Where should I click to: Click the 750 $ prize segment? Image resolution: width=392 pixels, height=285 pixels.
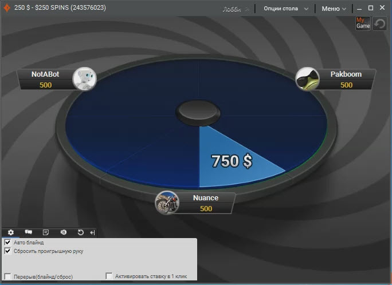click(x=232, y=161)
